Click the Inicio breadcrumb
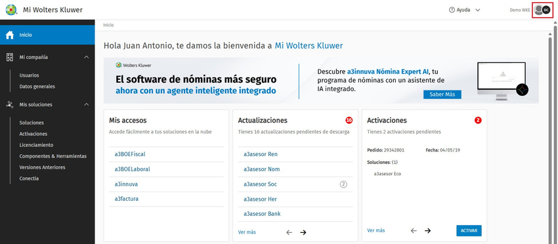The image size is (558, 244). tap(108, 26)
